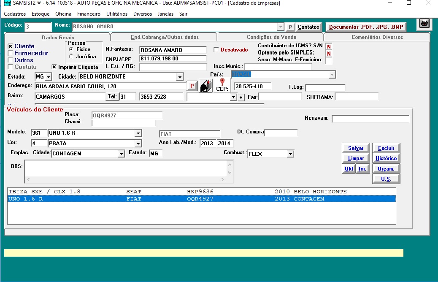Click the SAMSIST2 app icon in title bar
Image resolution: width=438 pixels, height=282 pixels.
point(8,3)
